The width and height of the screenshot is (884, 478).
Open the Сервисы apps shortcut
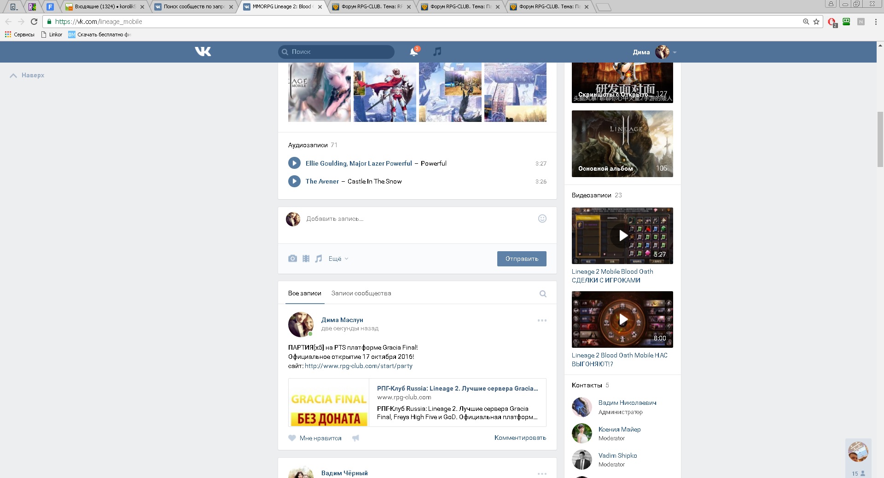(x=19, y=35)
